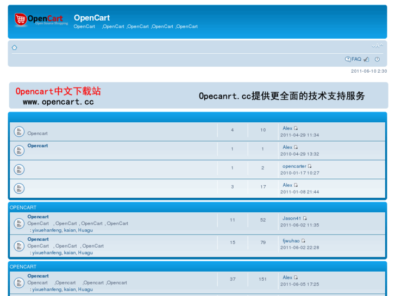395x296 pixels.
Task: Open the fjwuhao user profile
Action: tap(291, 241)
